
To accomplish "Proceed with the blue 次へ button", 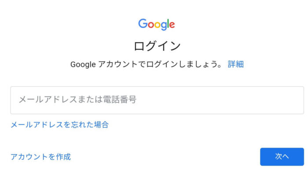I will point(282,156).
